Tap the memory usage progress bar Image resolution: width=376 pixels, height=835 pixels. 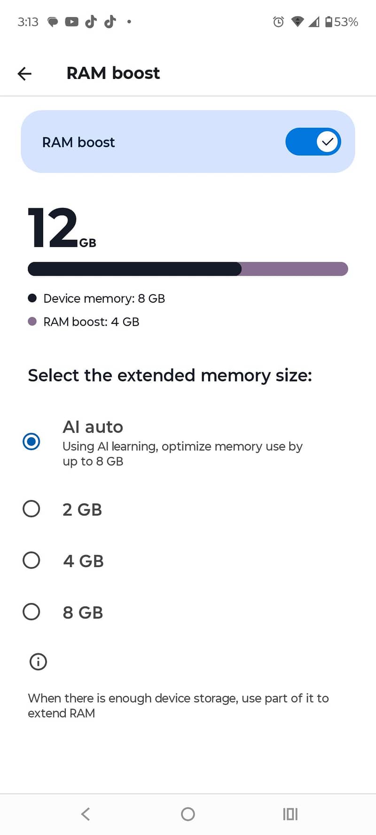[188, 269]
